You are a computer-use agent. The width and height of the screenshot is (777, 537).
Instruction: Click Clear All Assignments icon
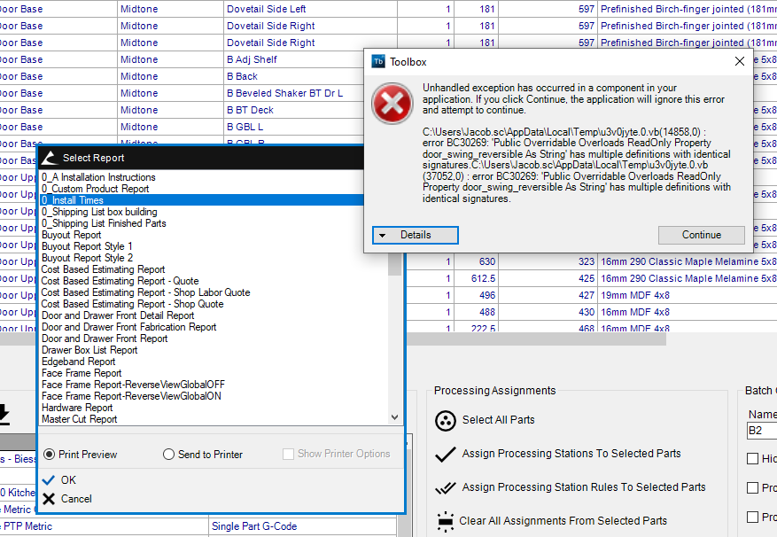[x=446, y=521]
